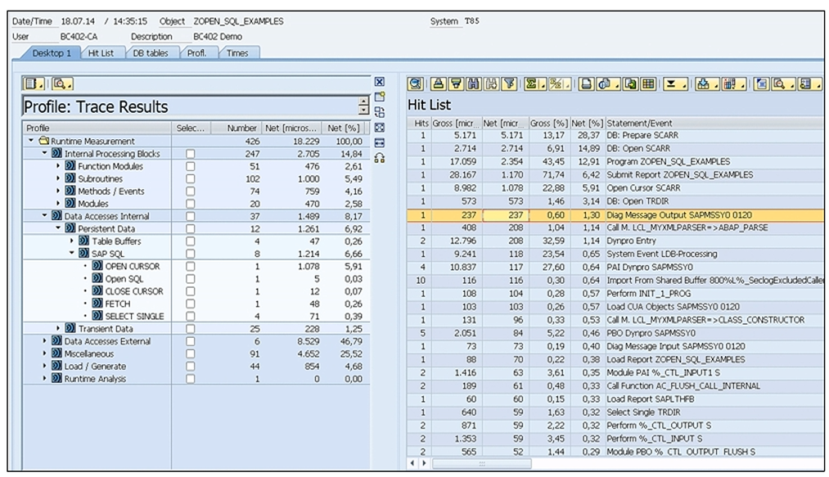The height and width of the screenshot is (477, 829).
Task: Click the Find binoculars icon in Hit List
Action: [474, 83]
